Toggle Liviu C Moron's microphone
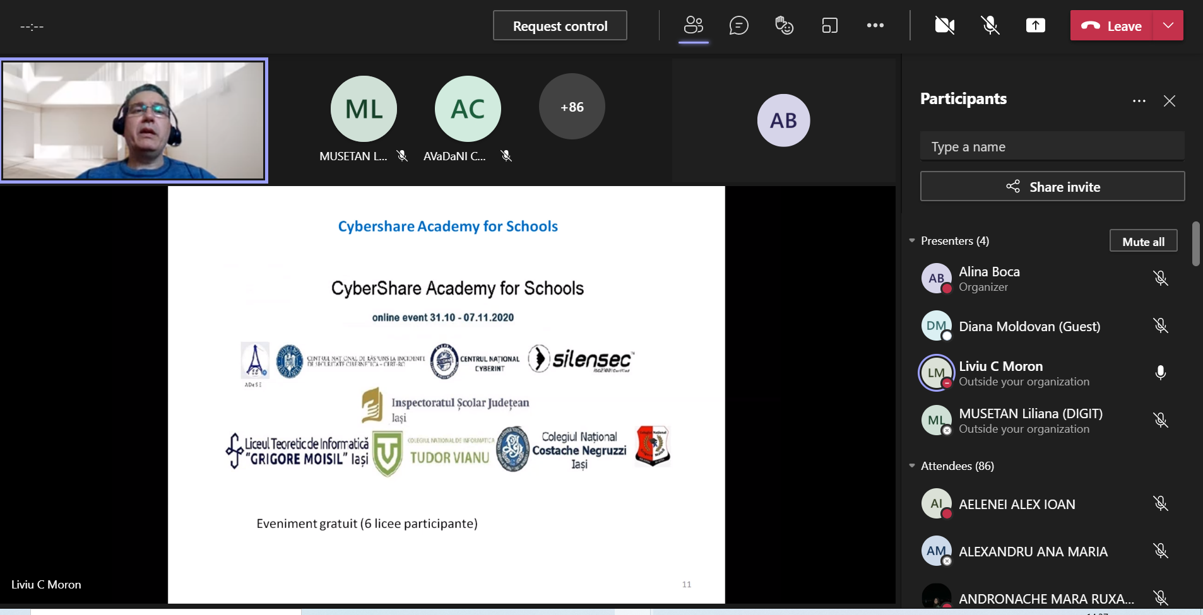This screenshot has height=615, width=1203. click(x=1160, y=373)
